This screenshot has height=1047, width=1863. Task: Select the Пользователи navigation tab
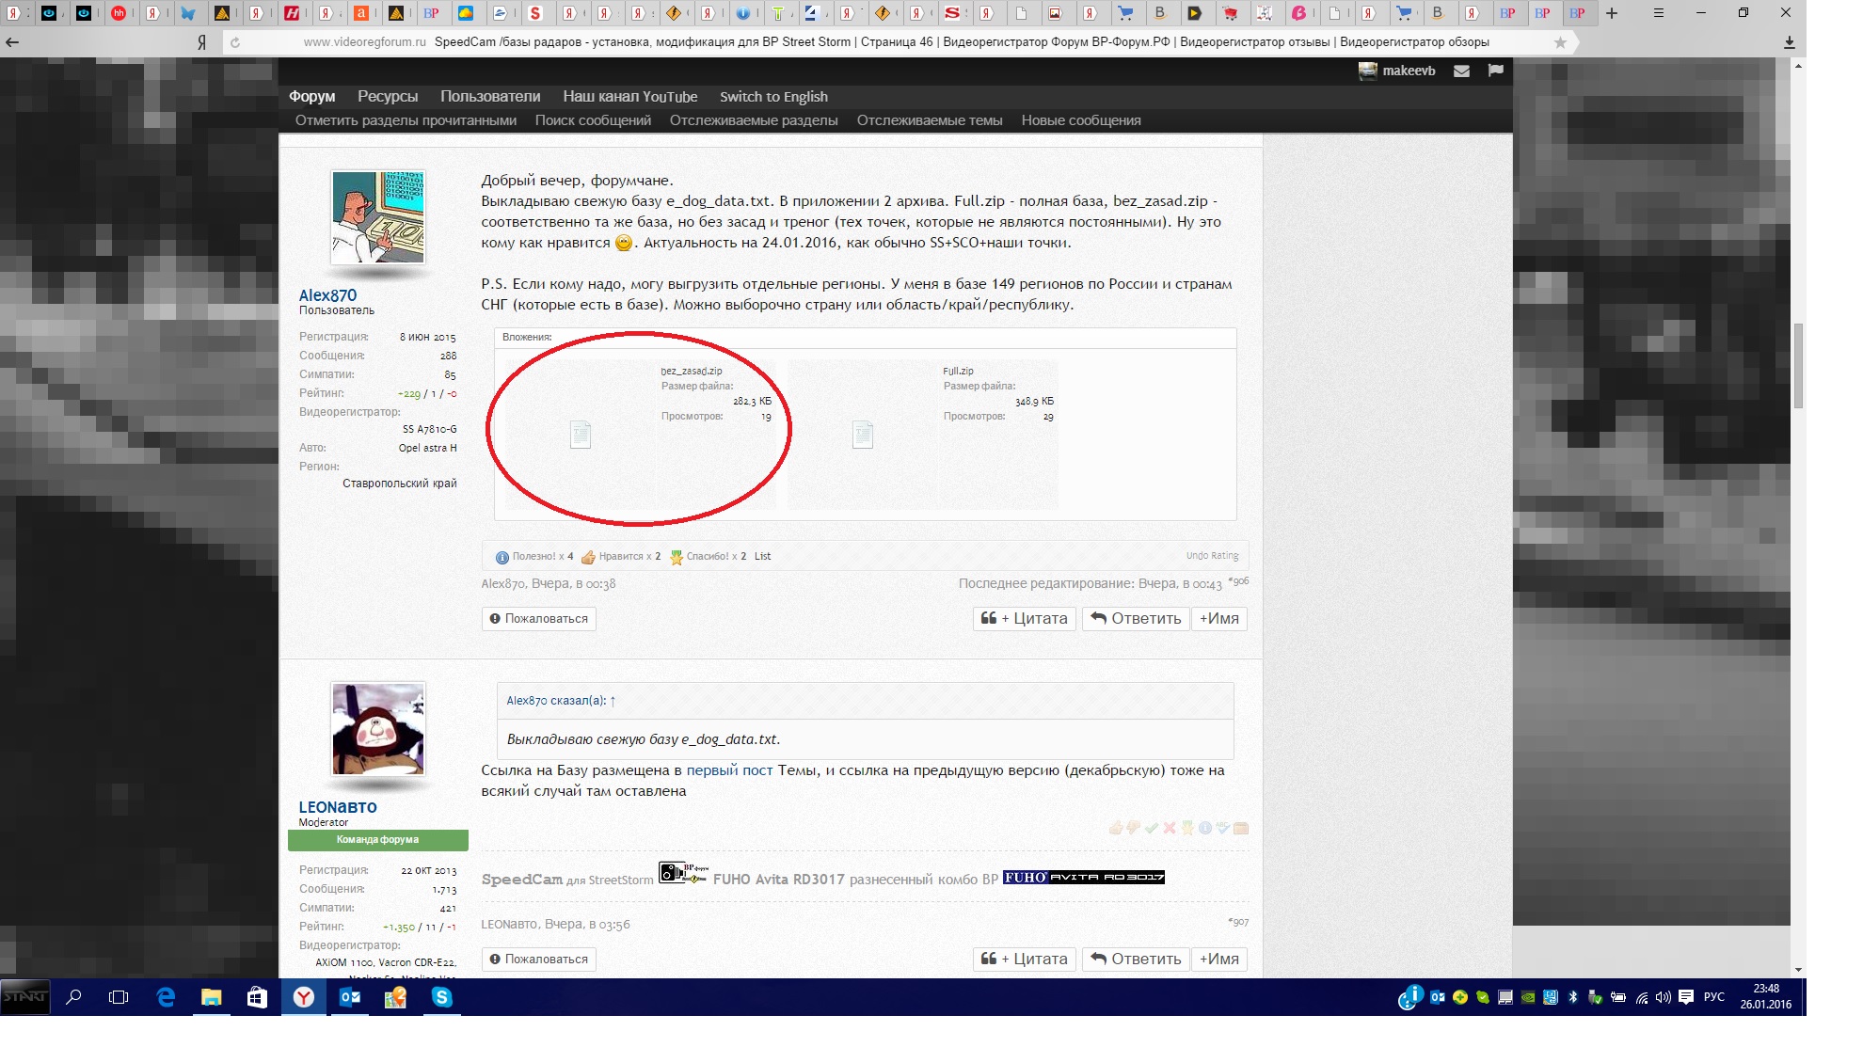(489, 96)
